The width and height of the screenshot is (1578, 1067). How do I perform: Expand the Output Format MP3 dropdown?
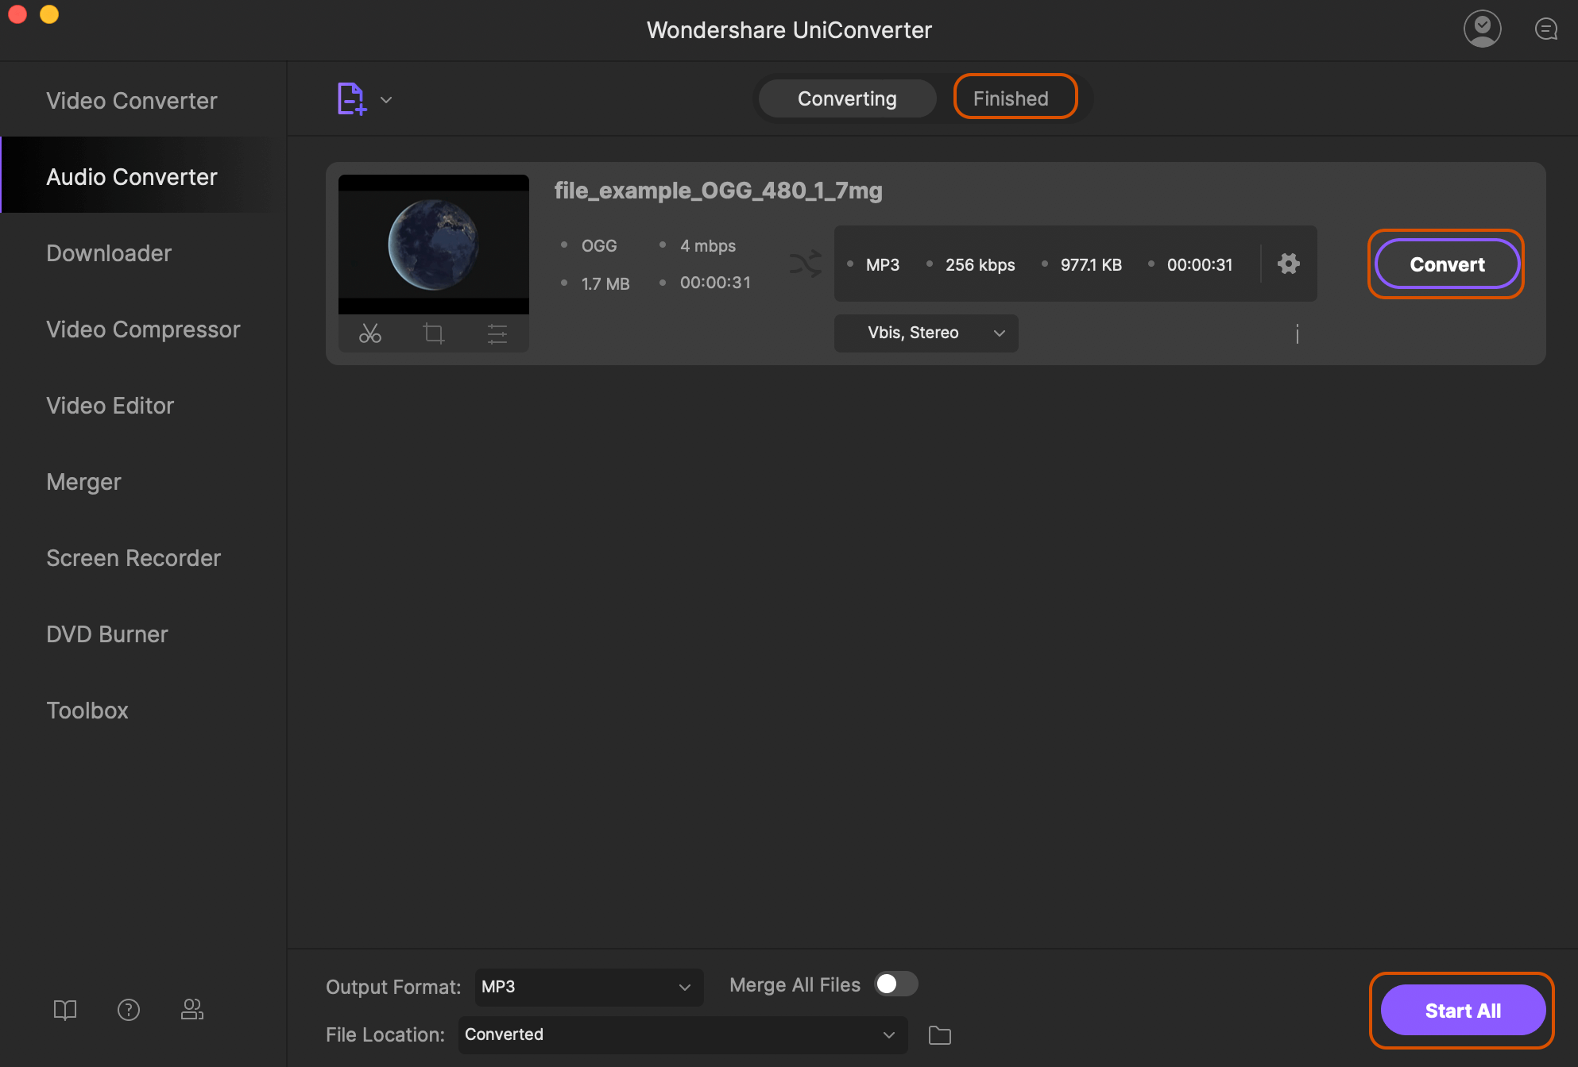click(584, 986)
